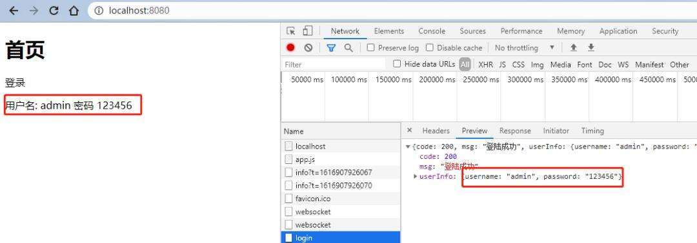Screen dimensions: 697x243
Task: Filter requests by XHR
Action: click(x=485, y=65)
